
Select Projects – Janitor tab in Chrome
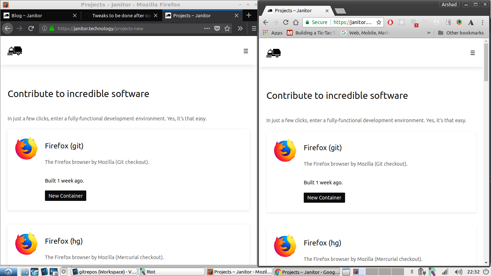click(298, 11)
